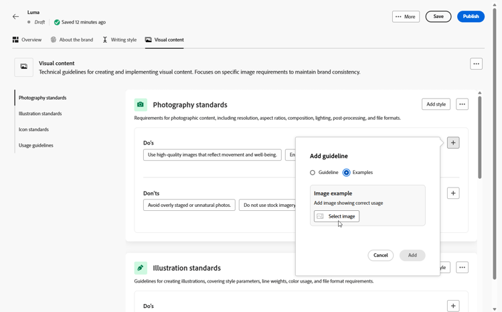Open Photography standards more options ellipsis
Screen dimensions: 502x312
coord(462,104)
